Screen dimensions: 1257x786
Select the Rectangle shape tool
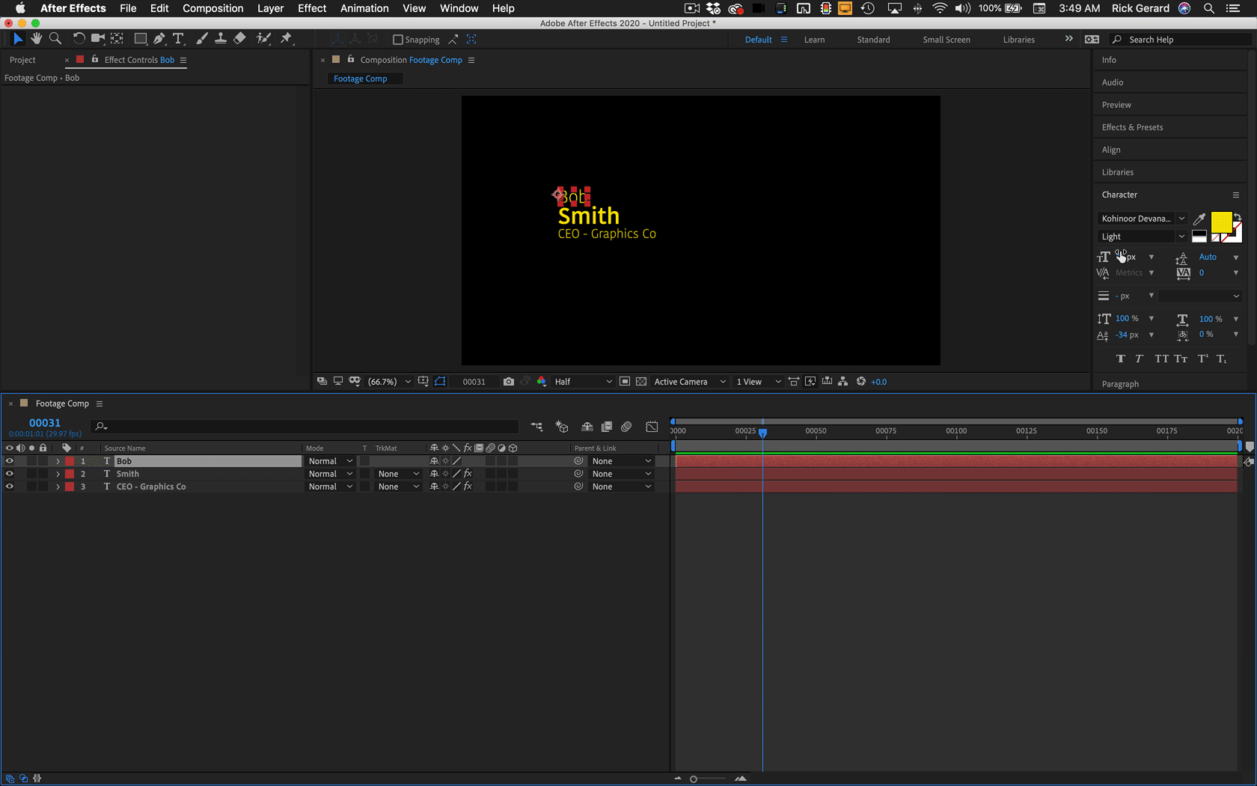141,38
